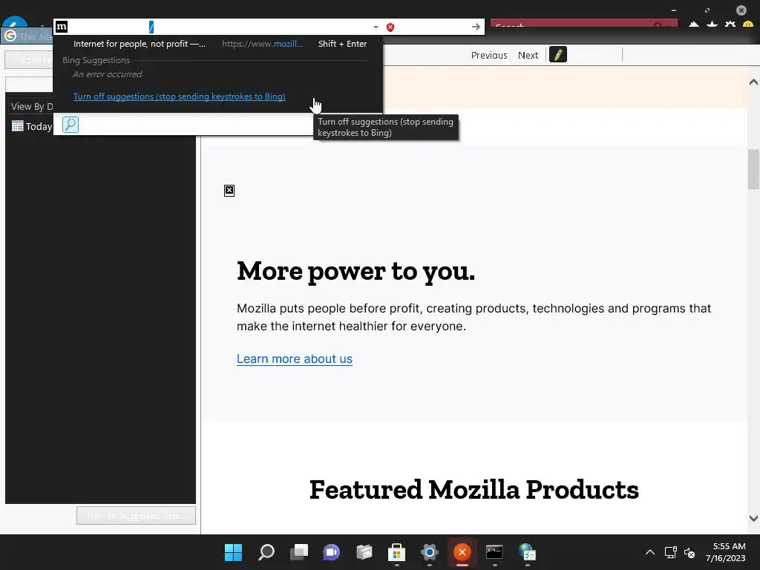Open File Explorer from the taskbar
The height and width of the screenshot is (570, 760).
364,552
